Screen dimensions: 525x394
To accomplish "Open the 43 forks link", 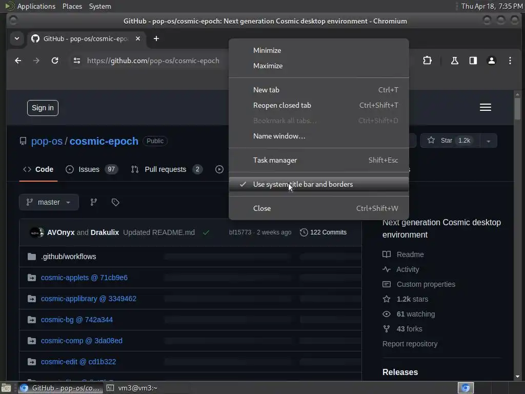I will [x=402, y=329].
